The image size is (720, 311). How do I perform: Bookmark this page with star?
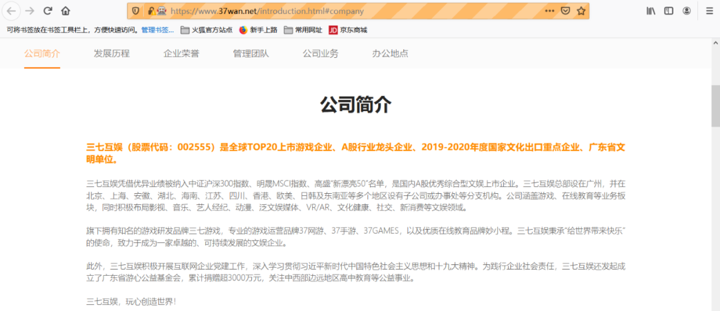tap(581, 11)
